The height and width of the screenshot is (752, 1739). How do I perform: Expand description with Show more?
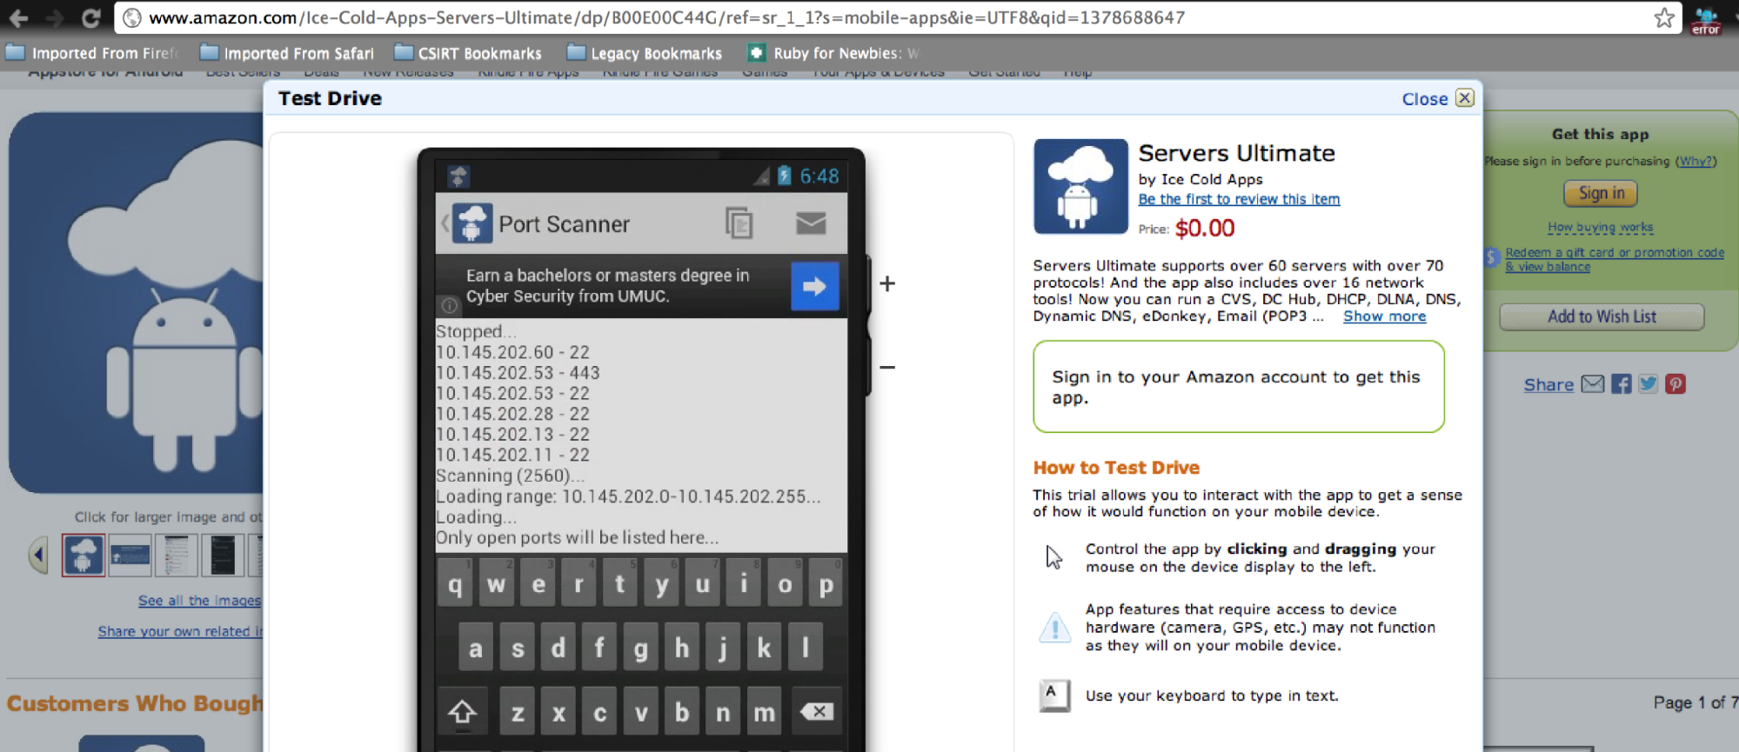[x=1384, y=316]
